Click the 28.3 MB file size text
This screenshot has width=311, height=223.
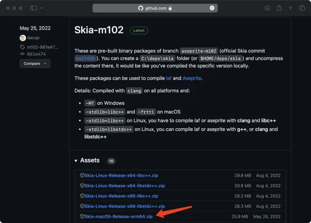[243, 206]
